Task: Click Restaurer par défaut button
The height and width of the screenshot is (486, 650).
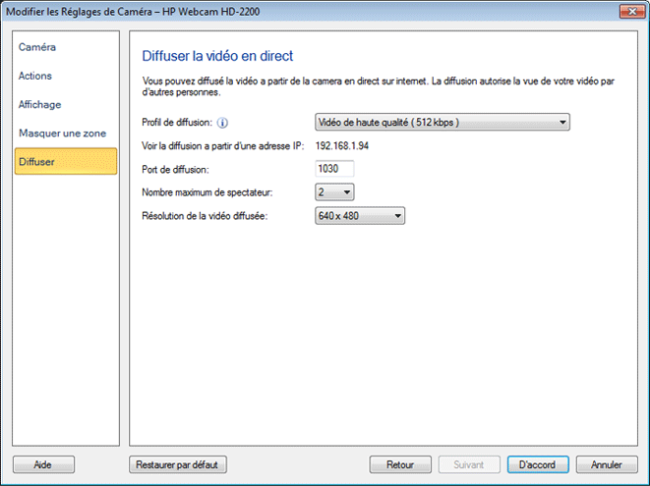Action: pyautogui.click(x=178, y=464)
